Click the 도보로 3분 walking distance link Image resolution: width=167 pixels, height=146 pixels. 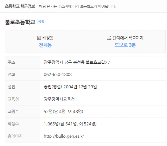click(125, 45)
